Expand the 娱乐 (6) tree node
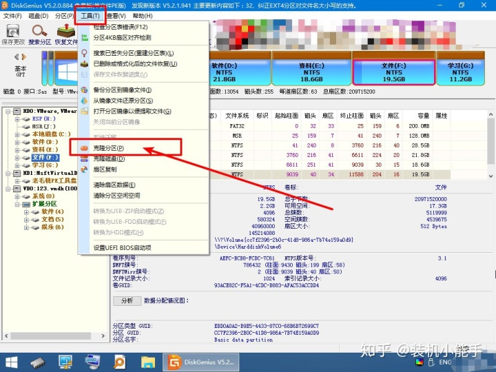The image size is (496, 372). point(27,227)
